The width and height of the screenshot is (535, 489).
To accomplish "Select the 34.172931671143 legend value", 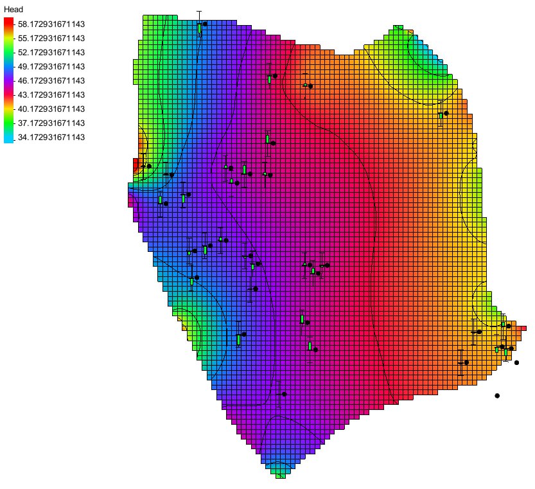I will (51, 138).
